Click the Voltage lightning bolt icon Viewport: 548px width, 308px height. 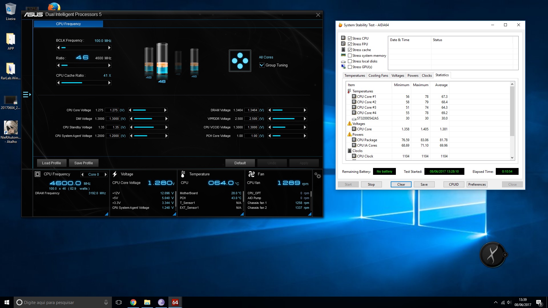click(x=115, y=174)
